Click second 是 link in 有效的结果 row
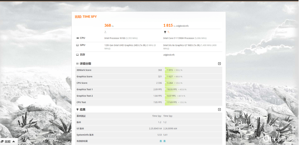The image size is (299, 145). (164, 141)
